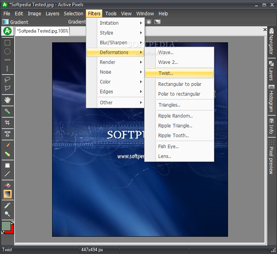277x254 pixels.
Task: Select the eyedropper color picker tool
Action: (7, 205)
